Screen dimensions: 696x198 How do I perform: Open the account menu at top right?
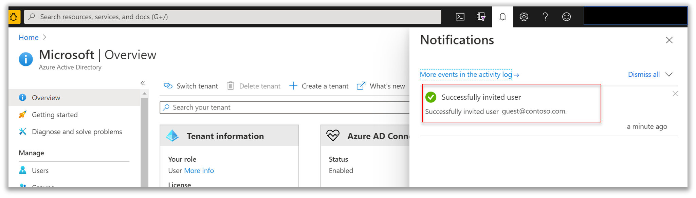636,16
